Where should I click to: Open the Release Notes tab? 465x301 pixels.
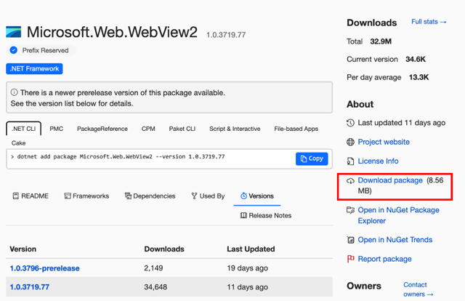266,215
